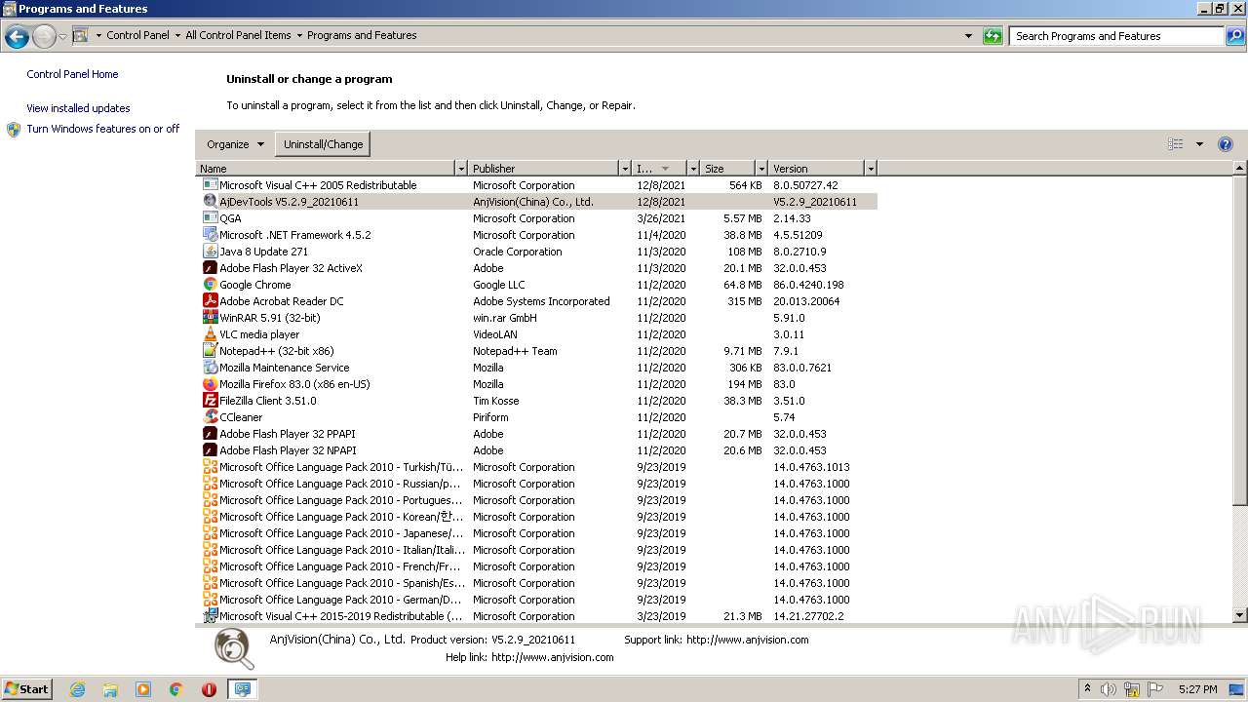Refresh the Programs and Features view
The height and width of the screenshot is (702, 1248).
(x=993, y=36)
